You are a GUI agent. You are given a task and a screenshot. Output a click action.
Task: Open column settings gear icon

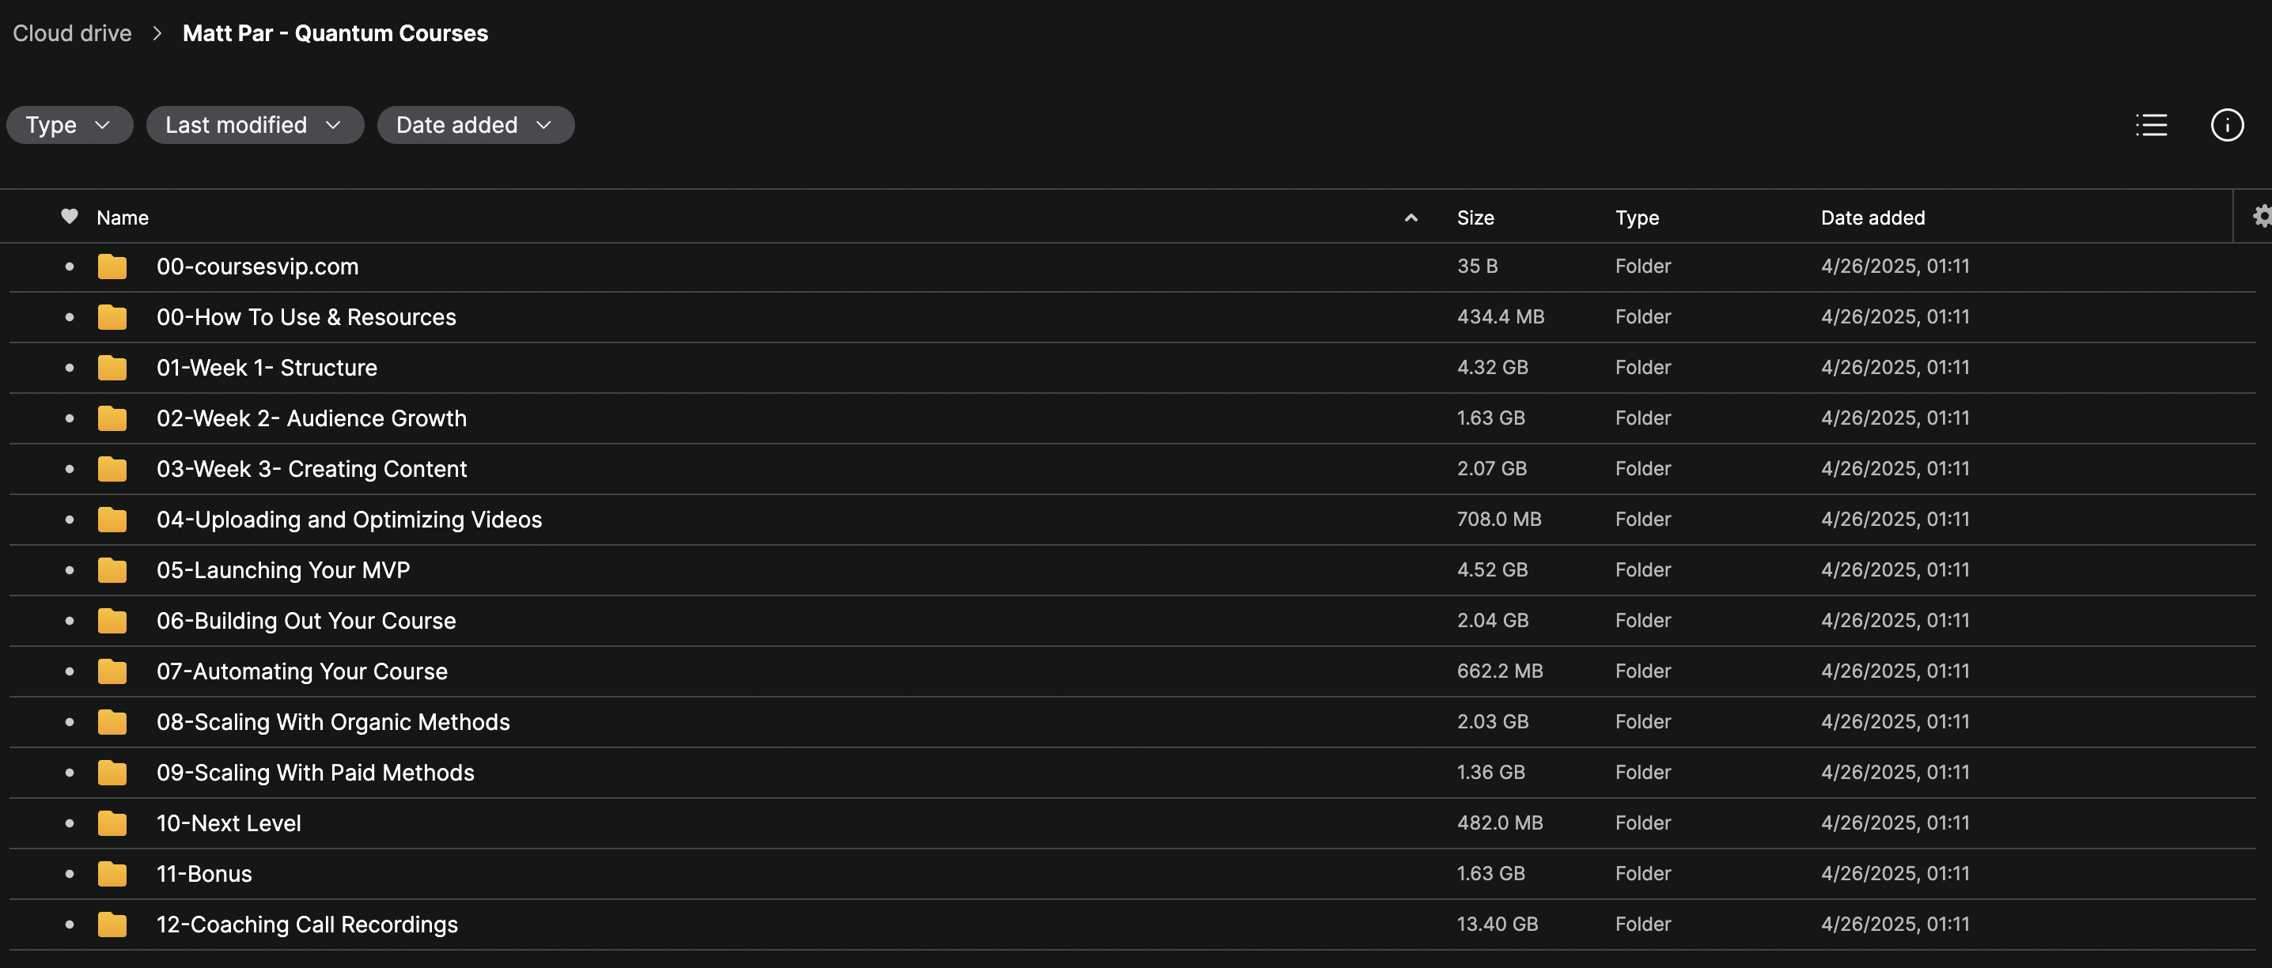pos(2262,216)
